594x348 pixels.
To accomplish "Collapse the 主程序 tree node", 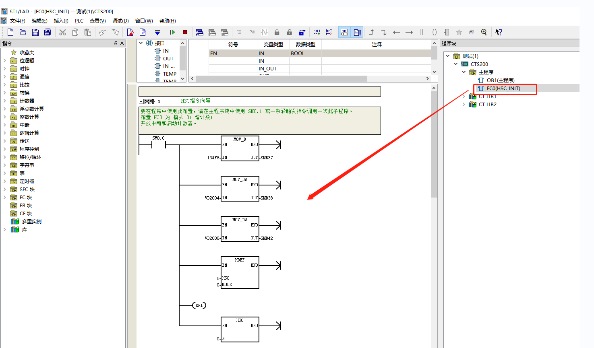I will 464,72.
